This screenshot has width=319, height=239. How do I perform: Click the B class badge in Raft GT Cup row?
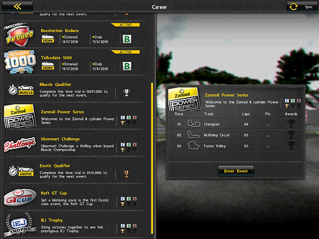128,199
